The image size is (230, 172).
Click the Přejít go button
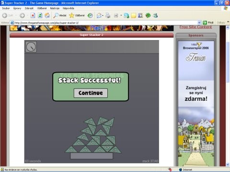click(x=208, y=22)
